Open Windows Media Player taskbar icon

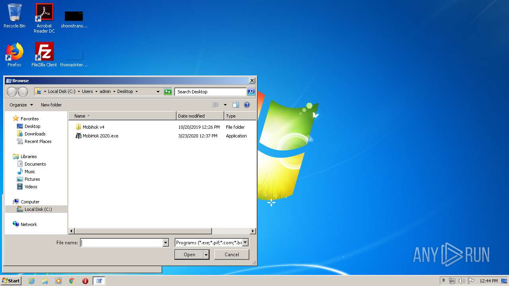[x=58, y=281]
